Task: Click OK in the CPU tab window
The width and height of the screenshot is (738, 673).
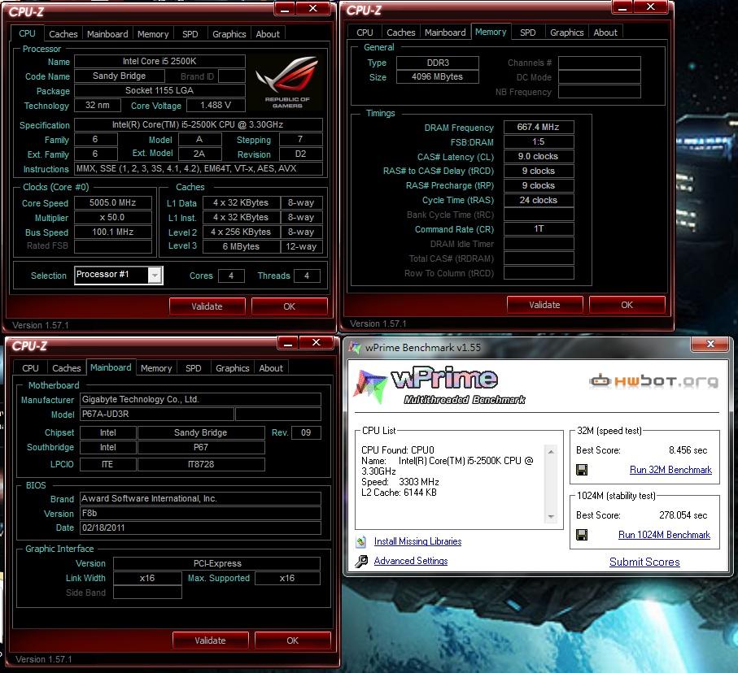Action: 290,306
